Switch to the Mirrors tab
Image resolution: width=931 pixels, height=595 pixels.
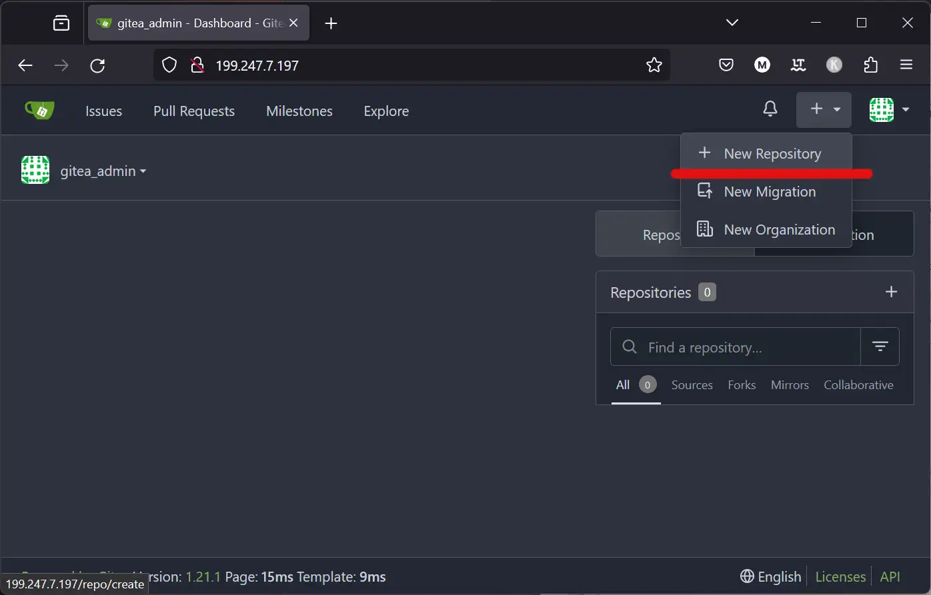click(x=790, y=385)
